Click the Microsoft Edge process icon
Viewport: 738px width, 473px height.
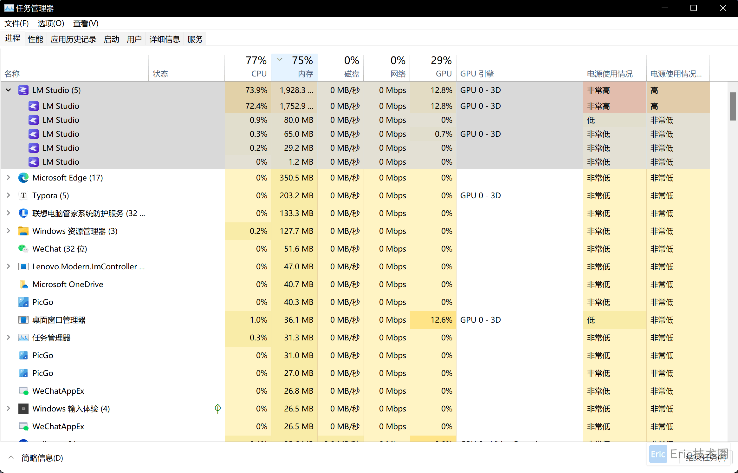click(x=23, y=178)
